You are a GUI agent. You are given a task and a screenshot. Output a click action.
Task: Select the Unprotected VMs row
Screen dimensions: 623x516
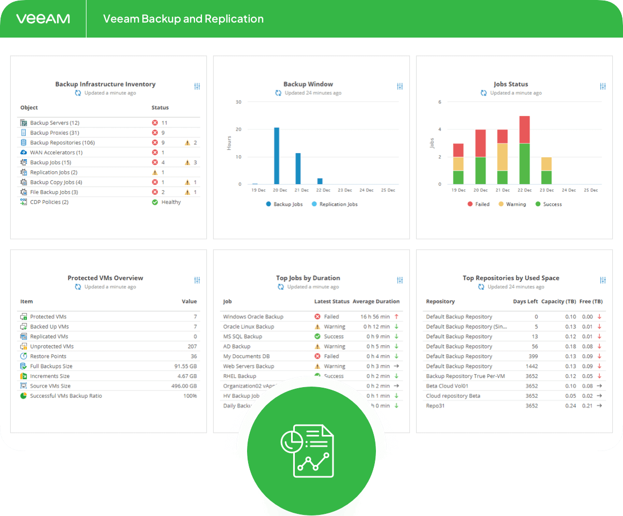click(x=108, y=346)
